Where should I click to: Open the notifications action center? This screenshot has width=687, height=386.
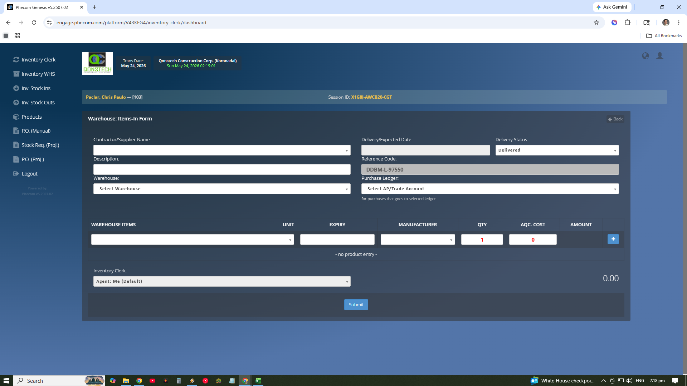tap(675, 381)
